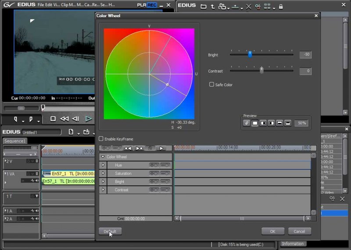The height and width of the screenshot is (250, 351).
Task: Click the lock icon in bin toolbar
Action: [281, 7]
